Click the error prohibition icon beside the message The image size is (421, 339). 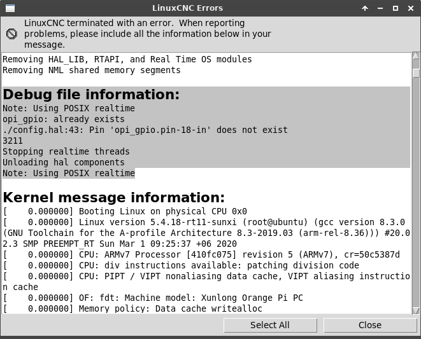coord(11,34)
